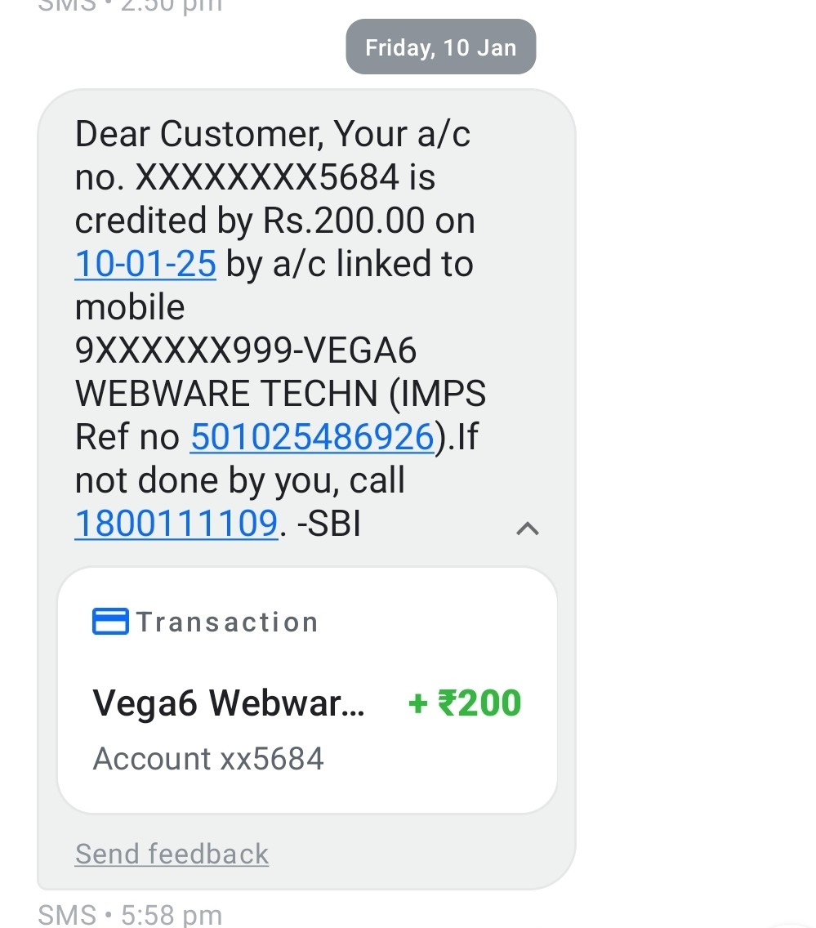Call the 1800111109 helpline link
816x928 pixels.
[x=176, y=524]
